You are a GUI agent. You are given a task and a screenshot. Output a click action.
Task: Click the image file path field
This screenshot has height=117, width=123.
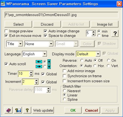[x=61, y=15]
